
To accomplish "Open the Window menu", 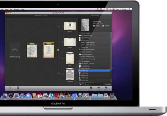I will pyautogui.click(x=16, y=9).
